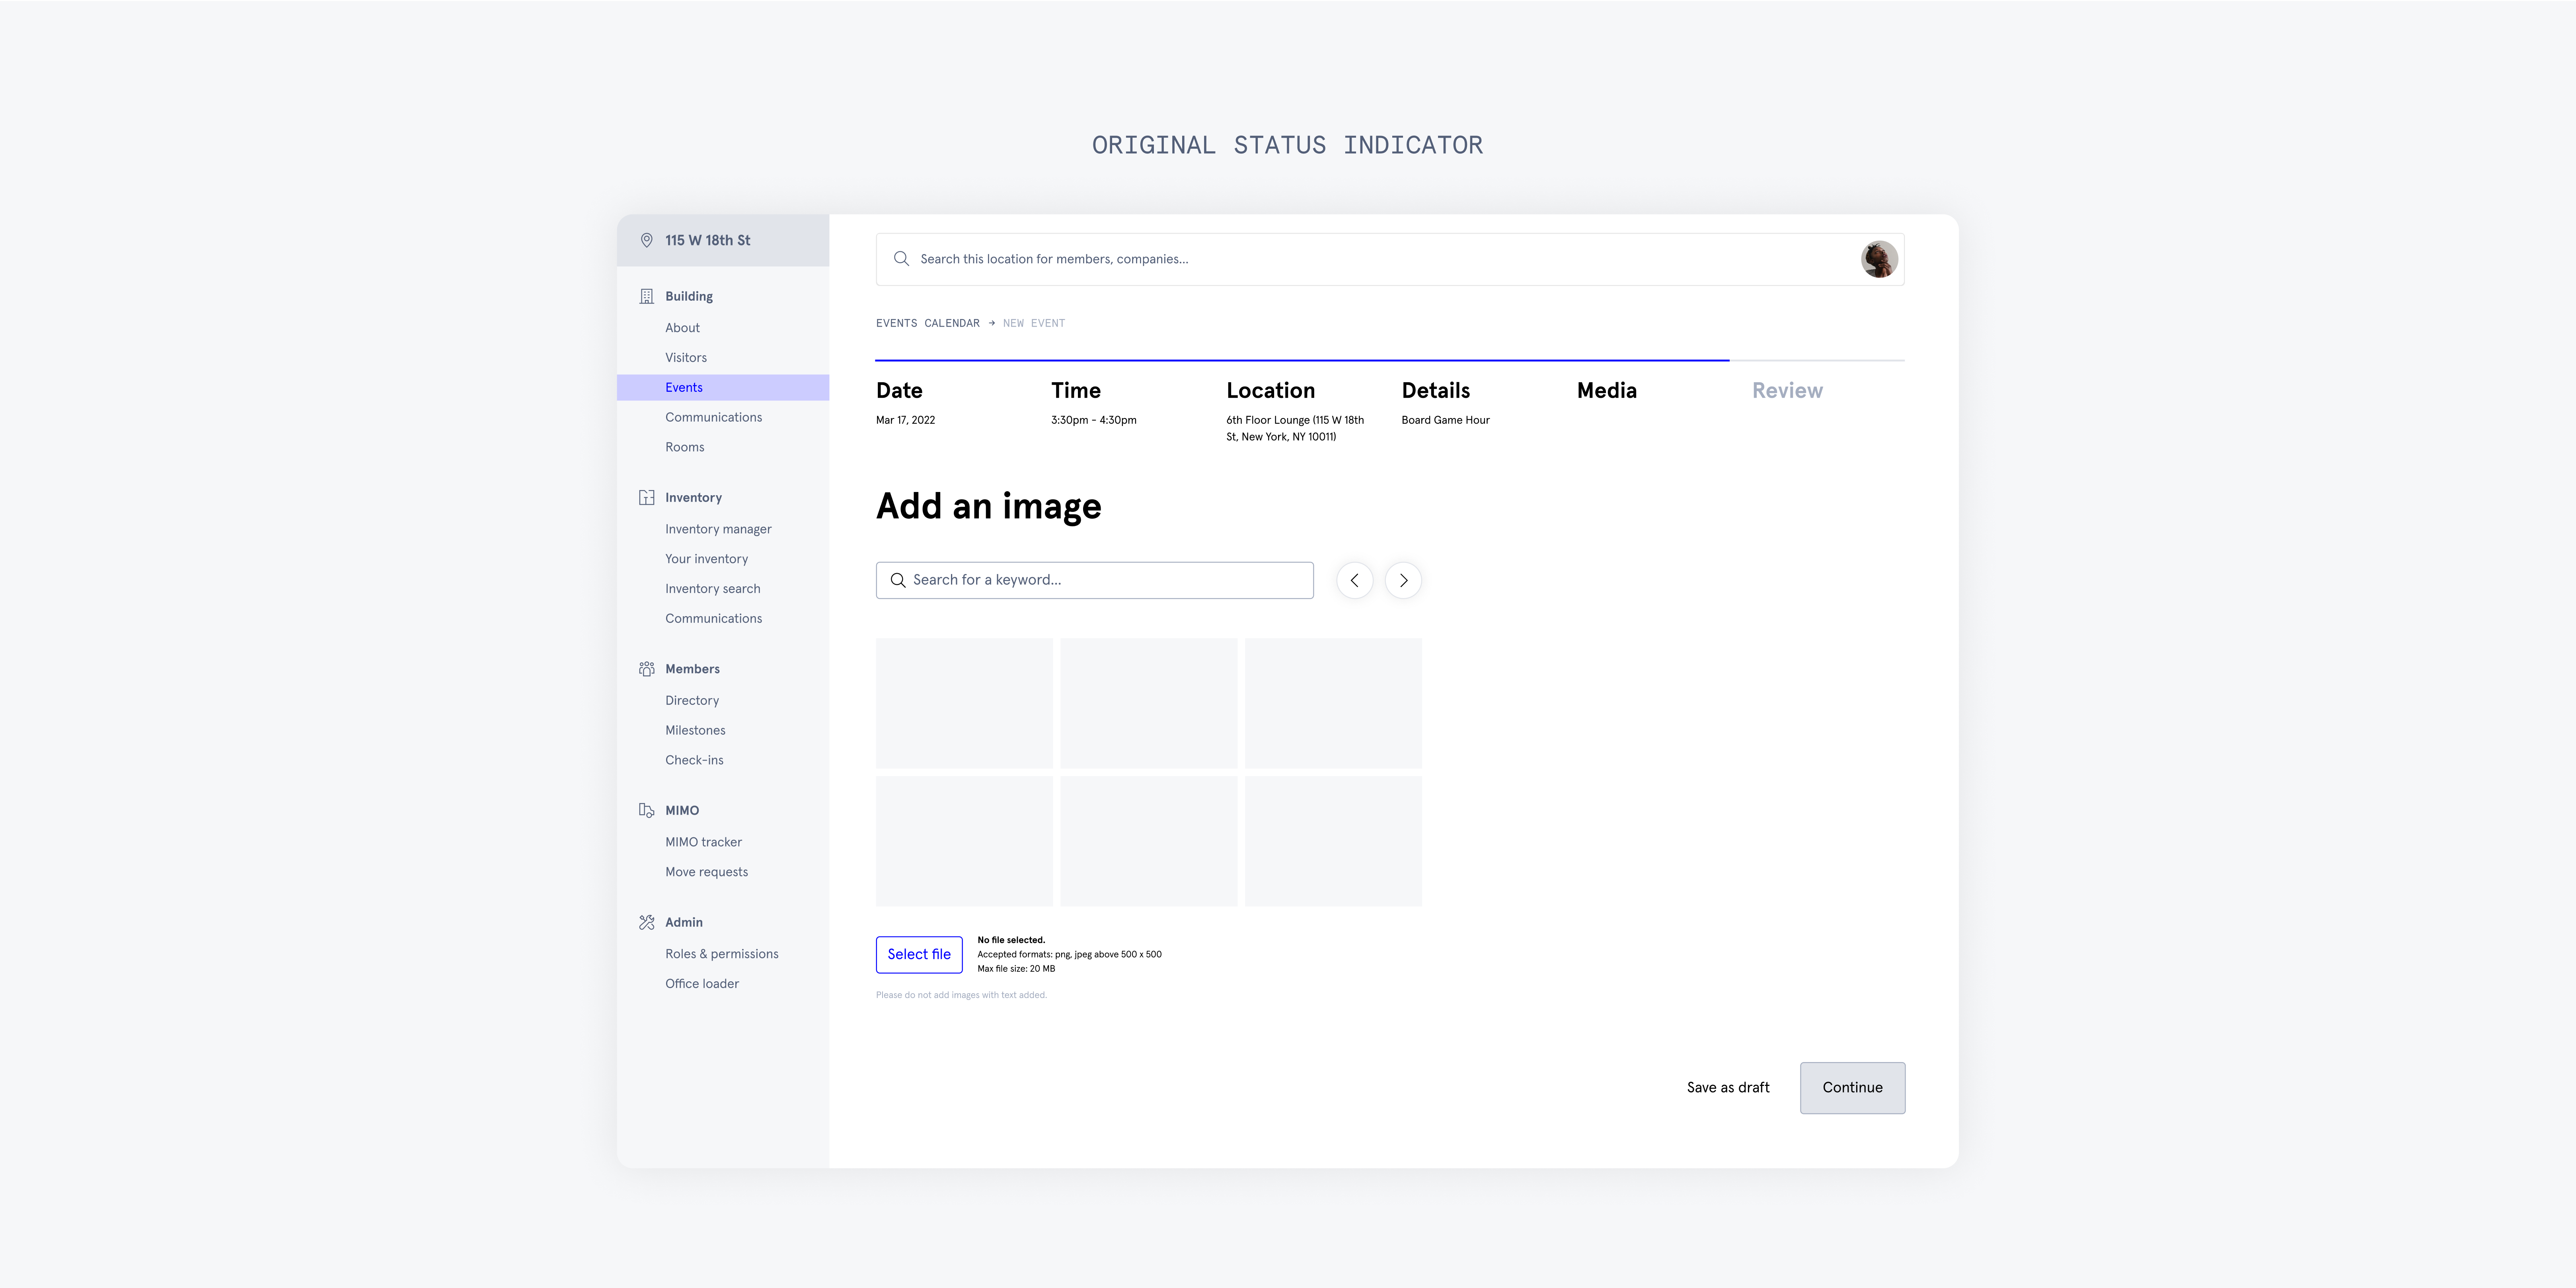The image size is (2576, 1288).
Task: Open the user profile avatar
Action: (1879, 259)
